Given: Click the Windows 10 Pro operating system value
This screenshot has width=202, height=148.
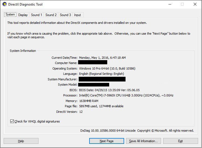Looking at the screenshot, I should click(x=107, y=68).
